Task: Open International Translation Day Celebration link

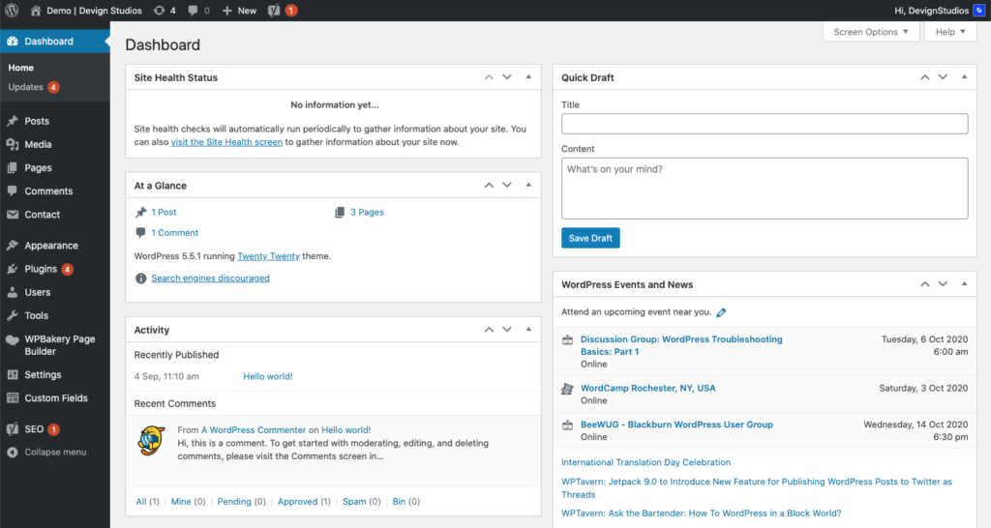Action: pos(646,462)
